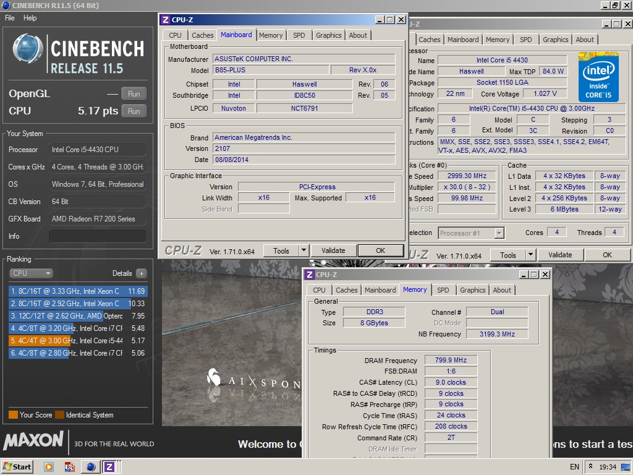The height and width of the screenshot is (475, 633).
Task: Select ranking row 3 AMD Opteron 7.95
Action: (78, 316)
